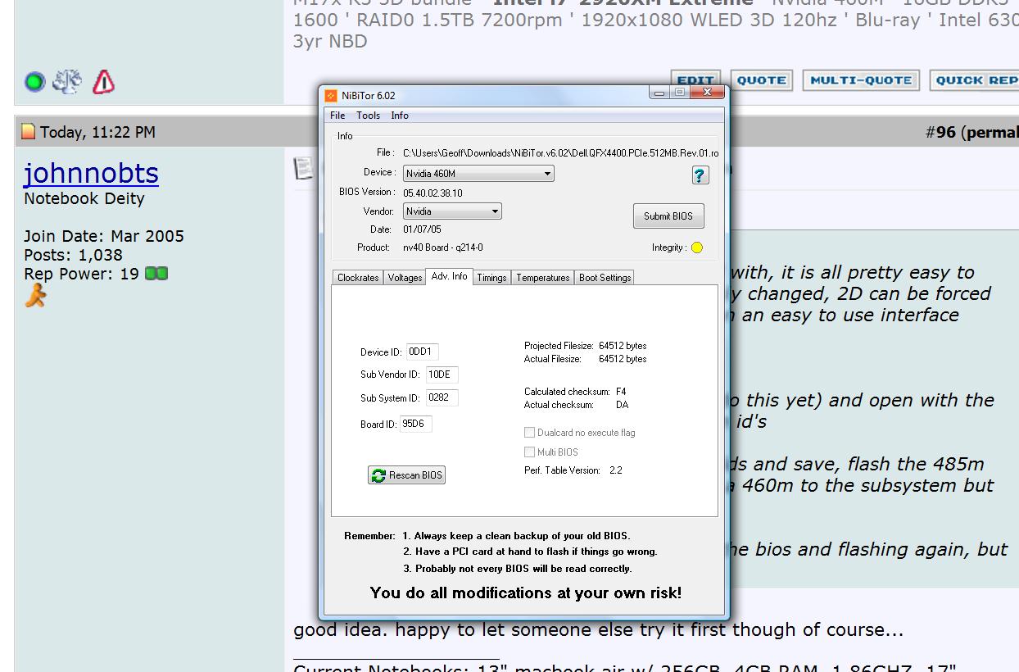Viewport: 1019px width, 672px height.
Task: Click the Sub System ID field containing 0282
Action: coord(442,398)
